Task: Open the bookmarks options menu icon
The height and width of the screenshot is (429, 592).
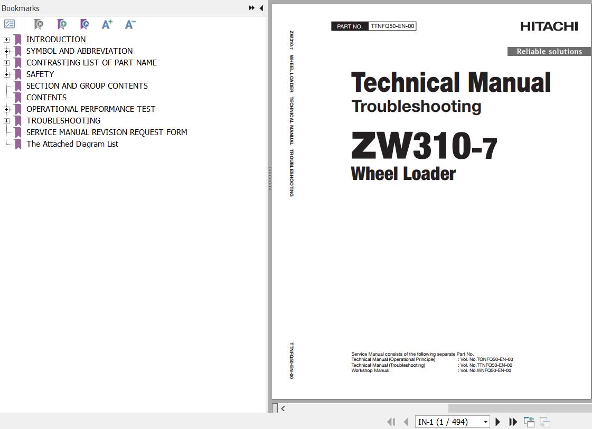Action: (x=10, y=24)
